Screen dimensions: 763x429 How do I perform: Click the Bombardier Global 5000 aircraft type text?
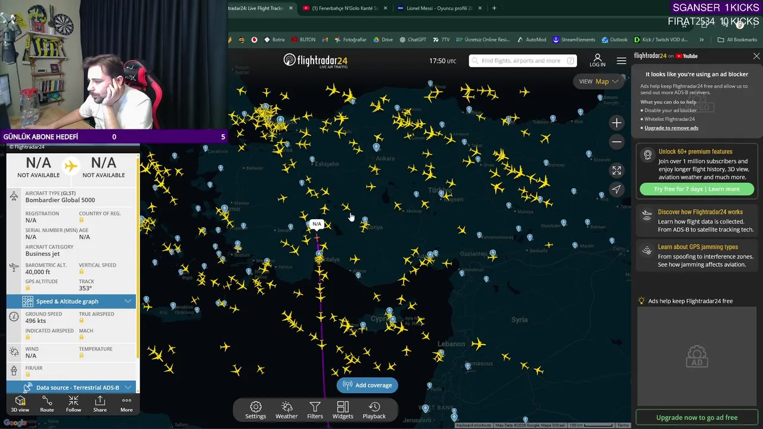[x=60, y=200]
